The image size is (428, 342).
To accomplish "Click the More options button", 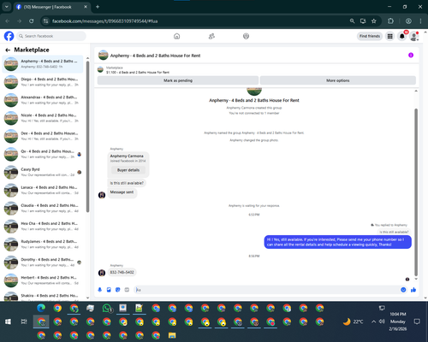I will 338,80.
